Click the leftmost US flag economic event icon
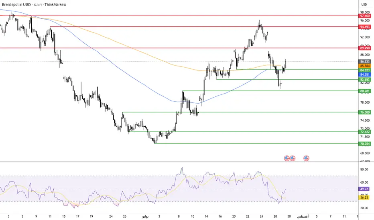 click(287, 158)
